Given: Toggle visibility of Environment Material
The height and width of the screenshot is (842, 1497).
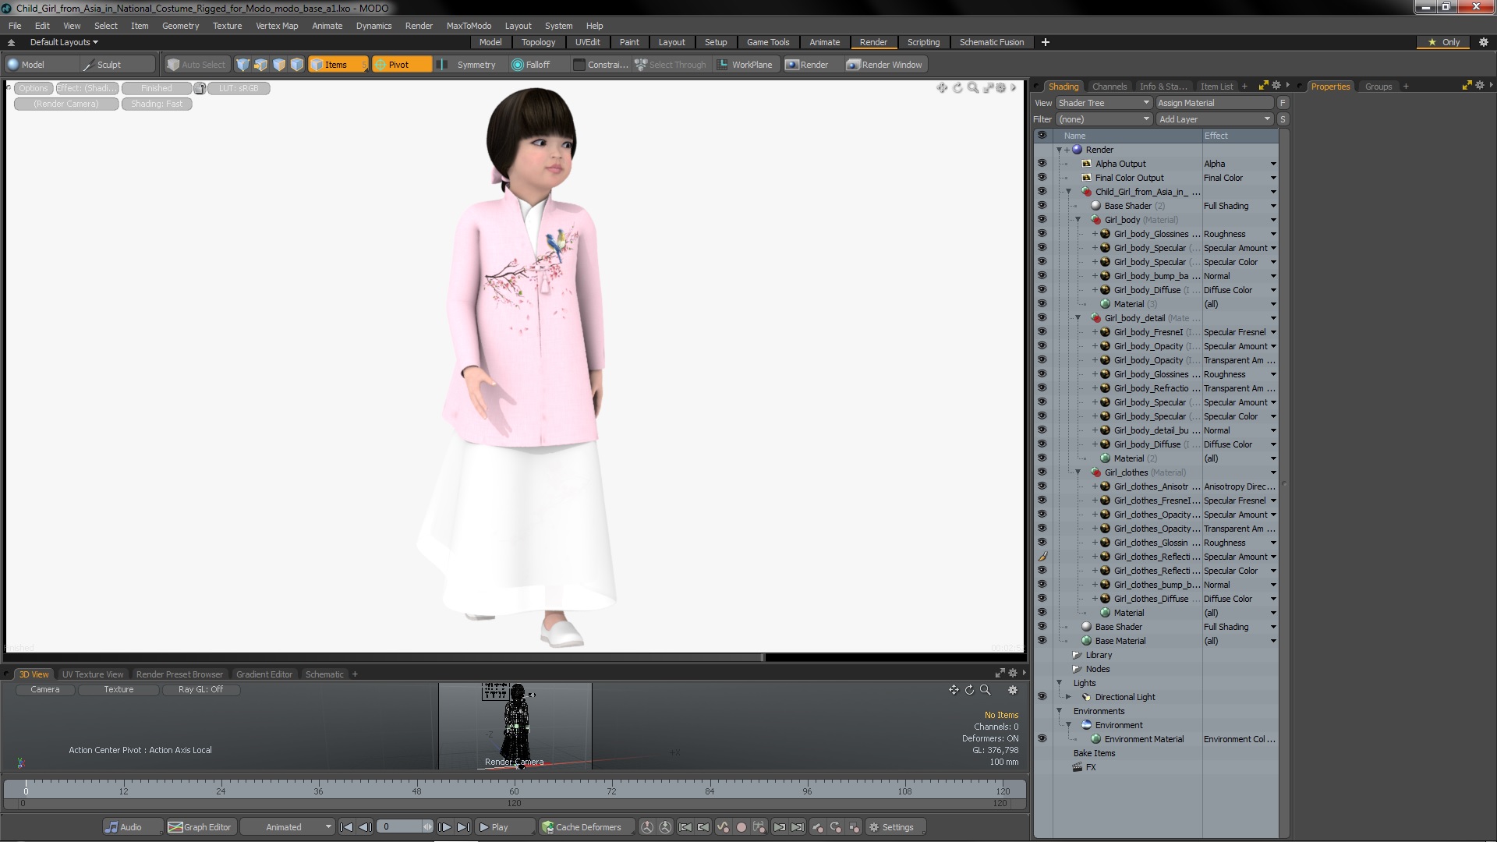Looking at the screenshot, I should pos(1042,739).
